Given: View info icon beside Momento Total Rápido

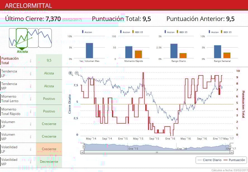Looking at the screenshot, I should pos(30,111).
